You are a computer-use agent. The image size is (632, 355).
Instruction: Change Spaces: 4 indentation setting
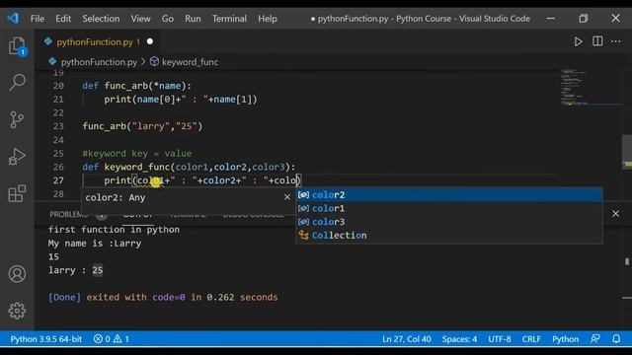459,339
